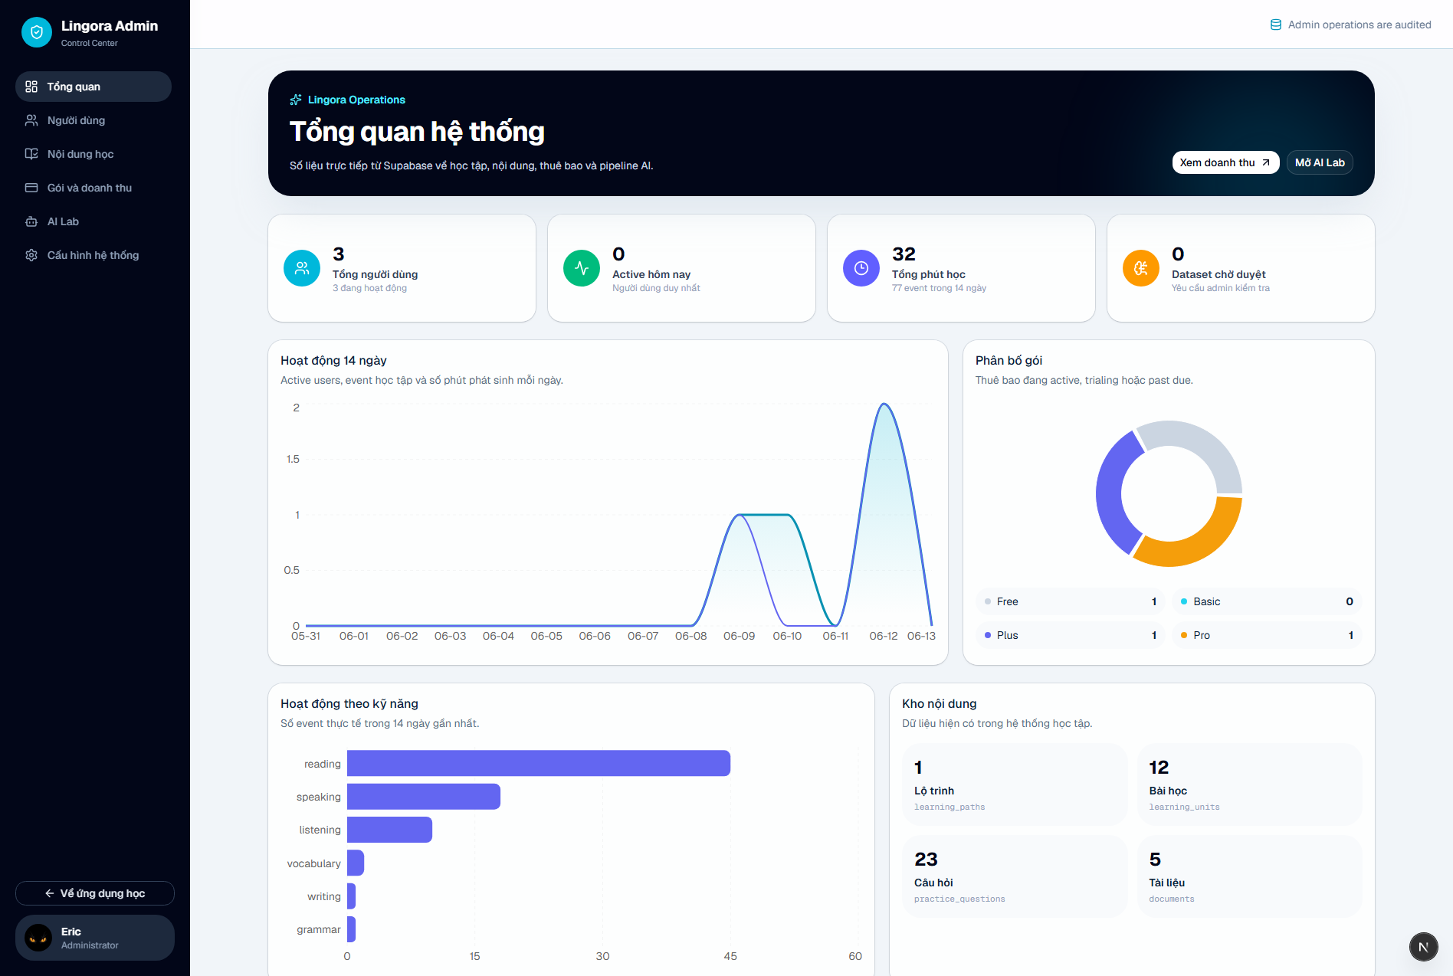Click the Xem doanh thu button
This screenshot has width=1453, height=976.
(x=1225, y=162)
